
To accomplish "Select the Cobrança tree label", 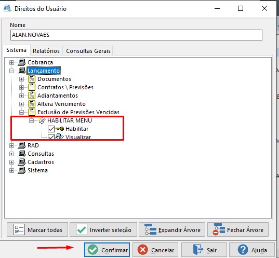I will pyautogui.click(x=40, y=62).
